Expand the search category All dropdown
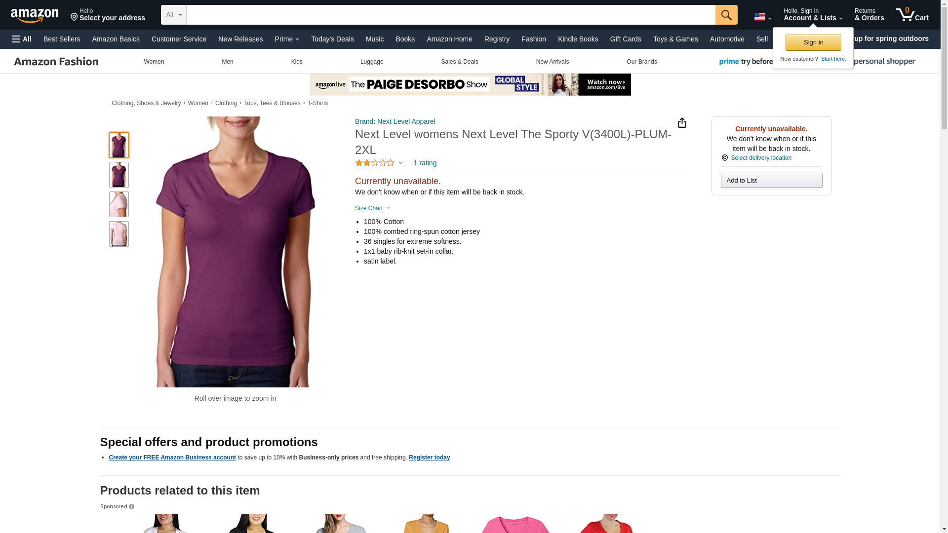 (174, 15)
